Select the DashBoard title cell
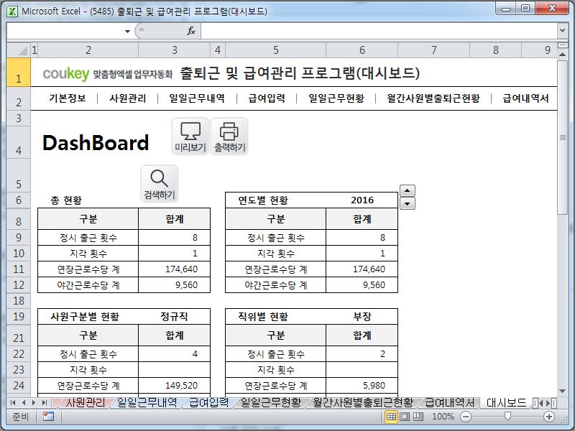This screenshot has height=431, width=575. [x=96, y=142]
